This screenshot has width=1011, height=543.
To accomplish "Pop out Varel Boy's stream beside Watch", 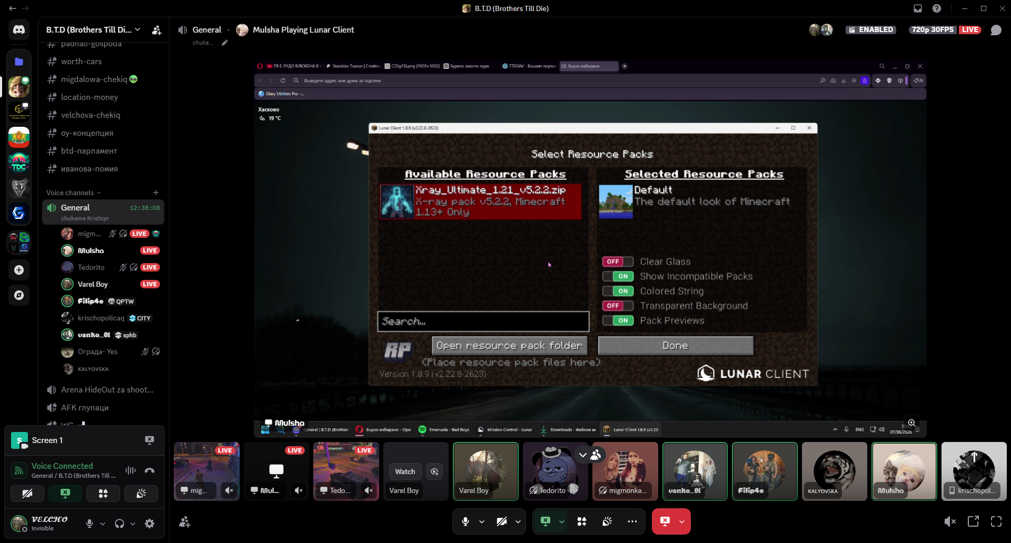I will pyautogui.click(x=434, y=471).
